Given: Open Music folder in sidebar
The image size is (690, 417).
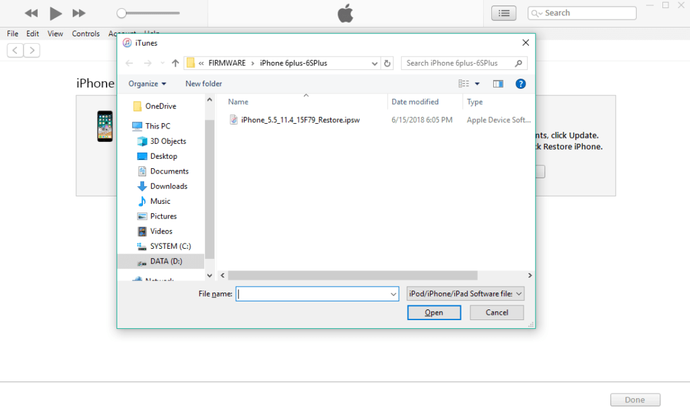Looking at the screenshot, I should click(x=160, y=201).
